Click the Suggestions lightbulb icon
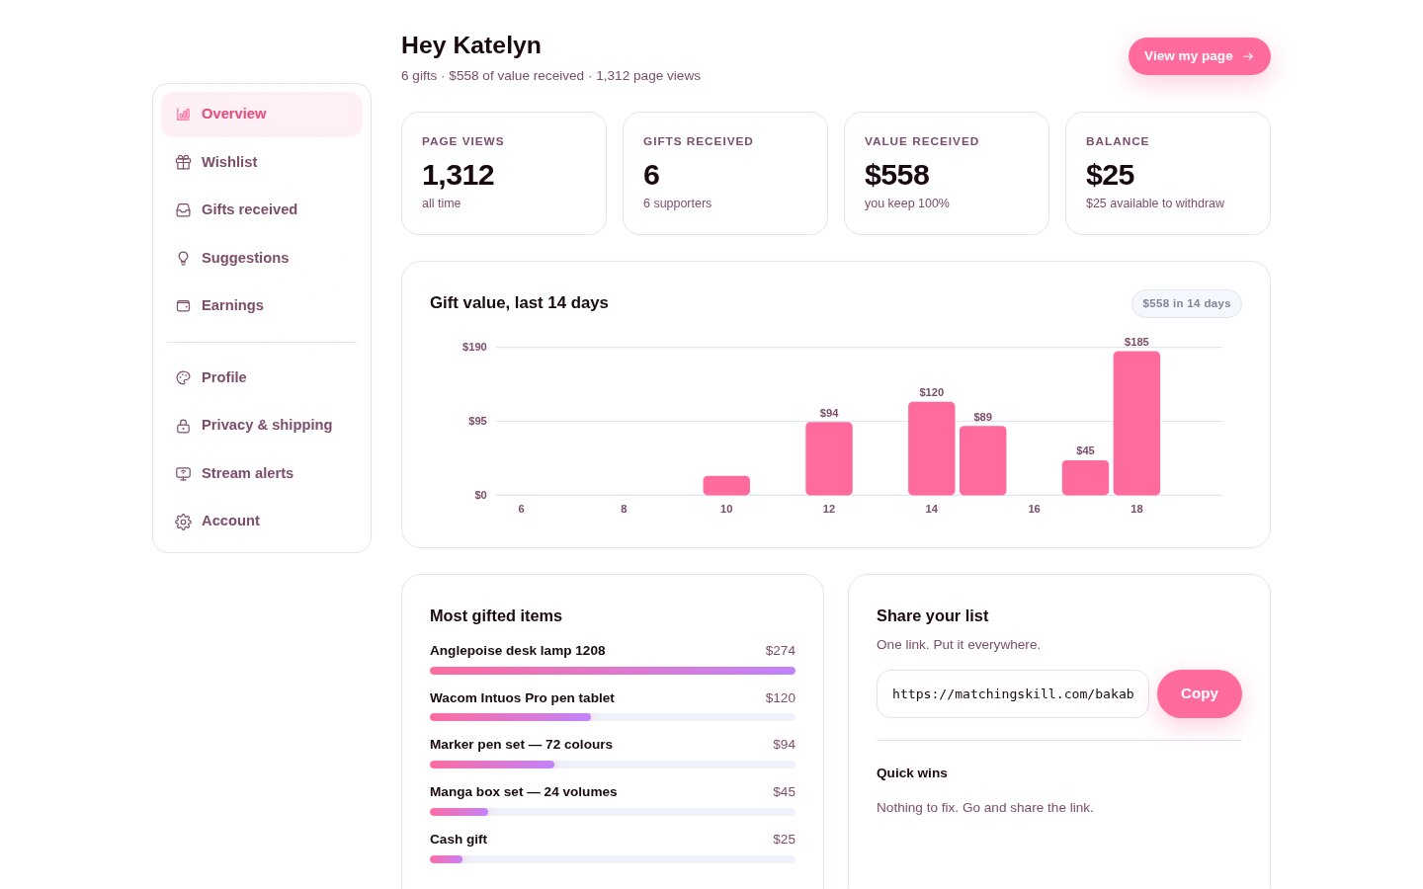Image resolution: width=1423 pixels, height=889 pixels. [x=183, y=258]
